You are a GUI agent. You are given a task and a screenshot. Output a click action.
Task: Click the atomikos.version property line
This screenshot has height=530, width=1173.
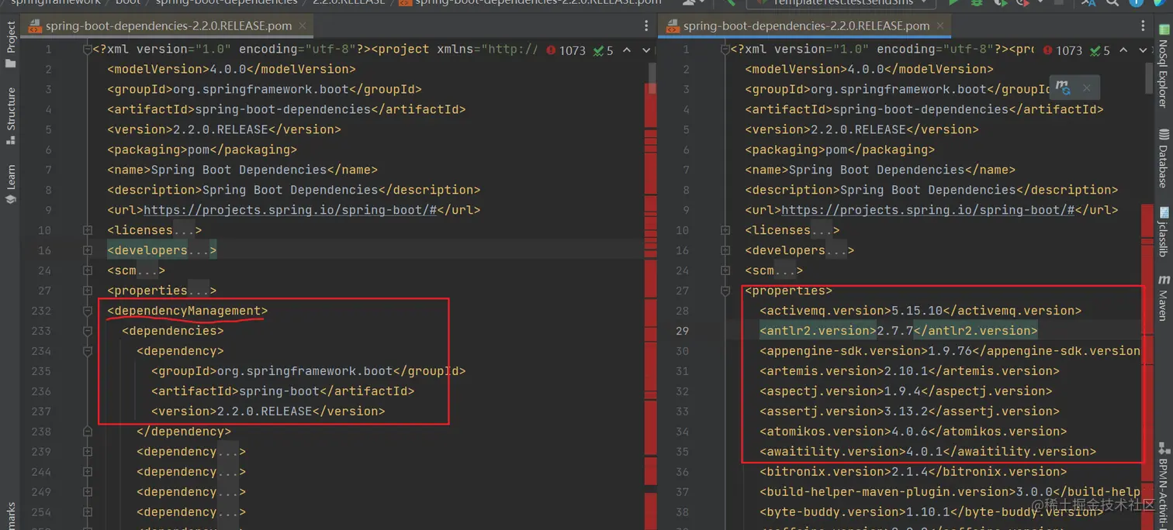click(x=913, y=432)
